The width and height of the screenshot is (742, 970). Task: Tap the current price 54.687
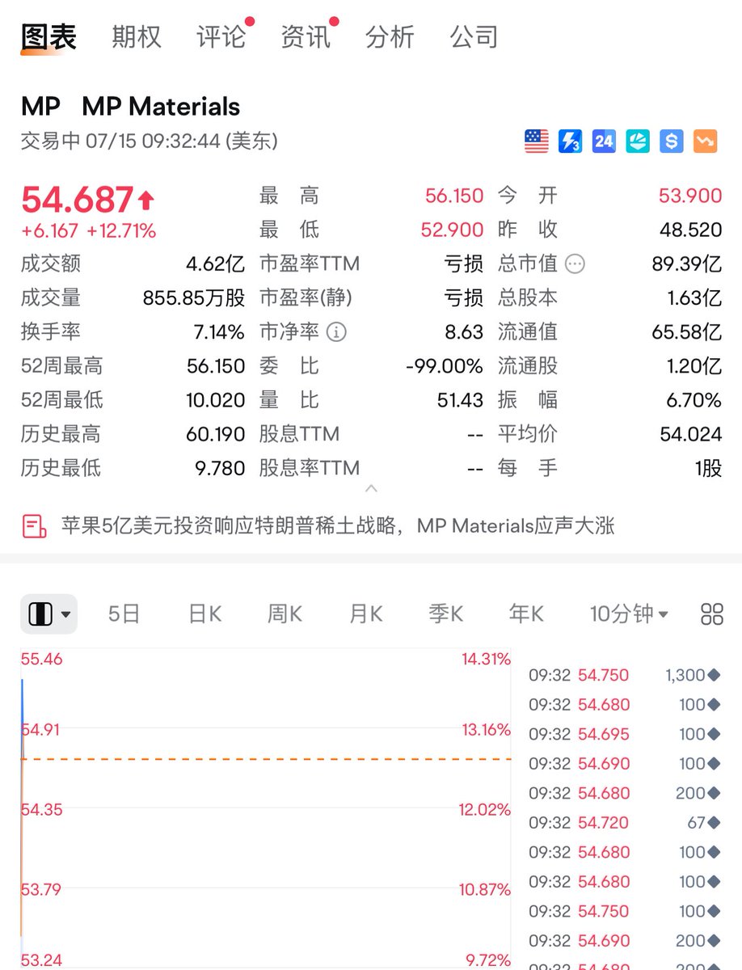click(77, 199)
